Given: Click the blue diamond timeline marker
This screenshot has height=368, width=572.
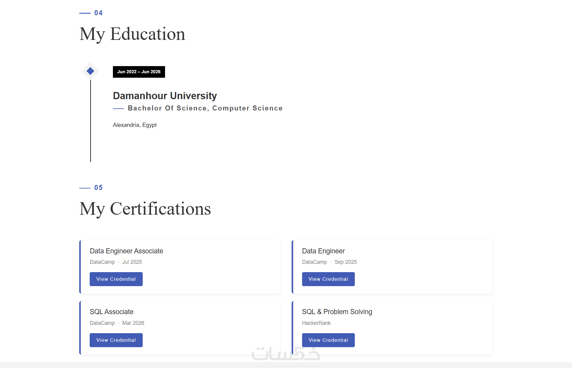Looking at the screenshot, I should (90, 71).
